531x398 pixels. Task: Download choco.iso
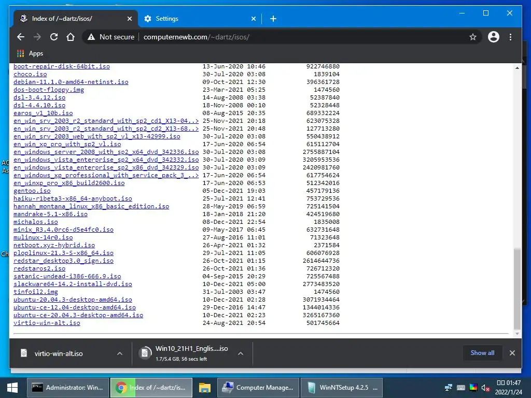coord(30,74)
